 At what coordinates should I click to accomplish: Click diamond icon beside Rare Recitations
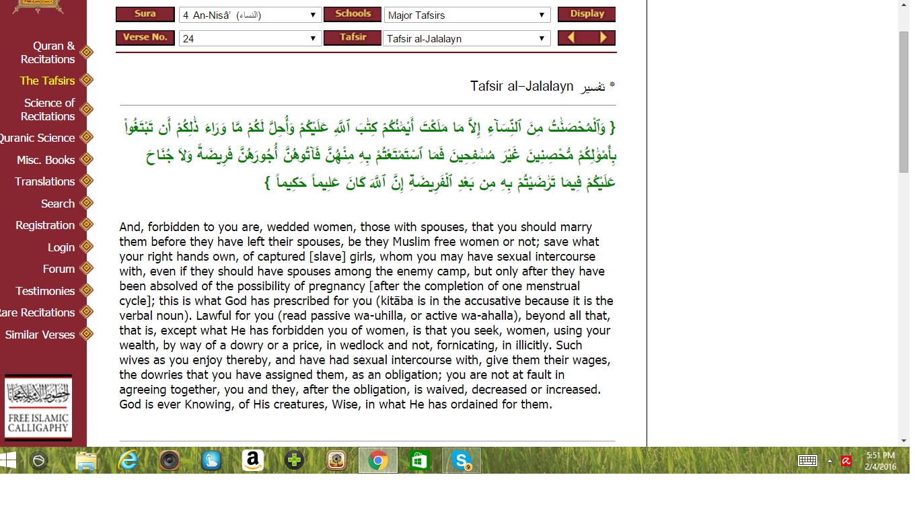tap(86, 312)
